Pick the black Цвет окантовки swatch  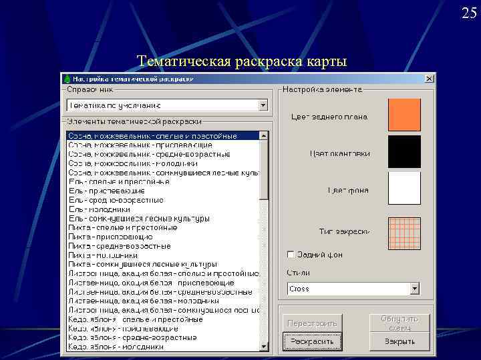[x=404, y=152]
